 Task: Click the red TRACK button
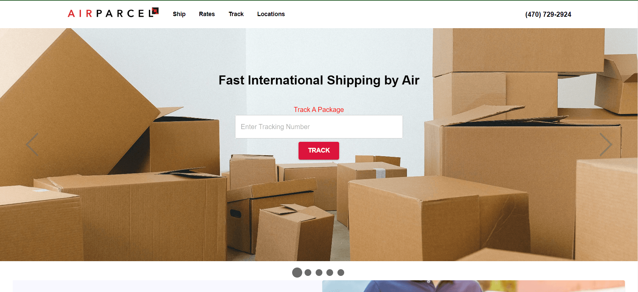319,151
